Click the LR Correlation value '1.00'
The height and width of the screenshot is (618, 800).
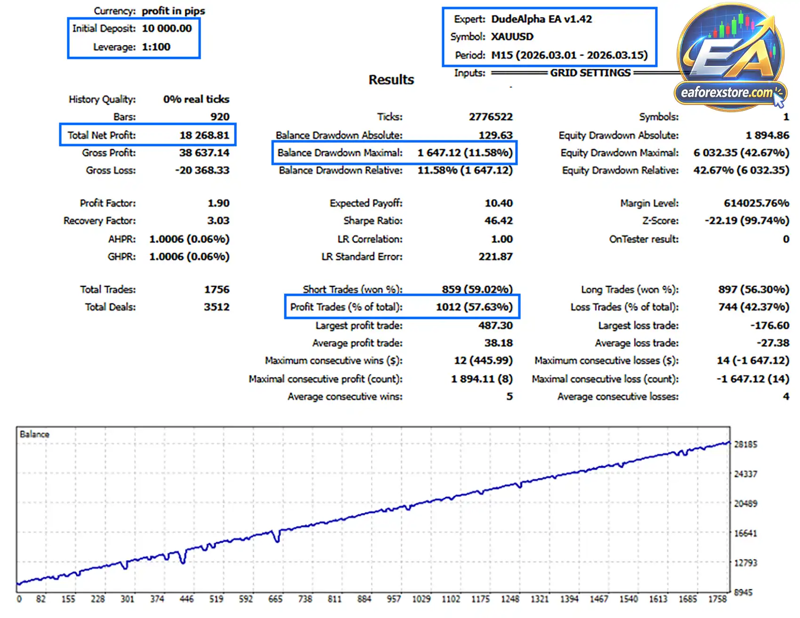tap(502, 239)
